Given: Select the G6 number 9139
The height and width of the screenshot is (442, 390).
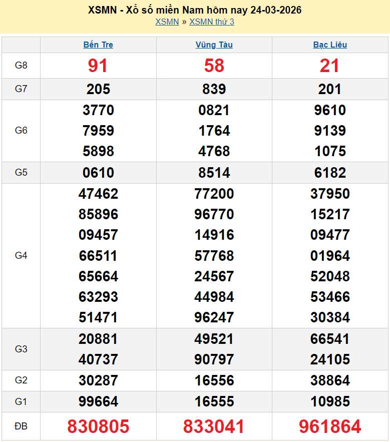Looking at the screenshot, I should pyautogui.click(x=330, y=131).
